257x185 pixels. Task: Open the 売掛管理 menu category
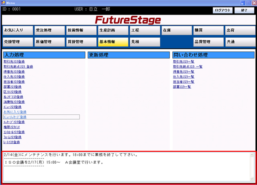[x=18, y=42]
